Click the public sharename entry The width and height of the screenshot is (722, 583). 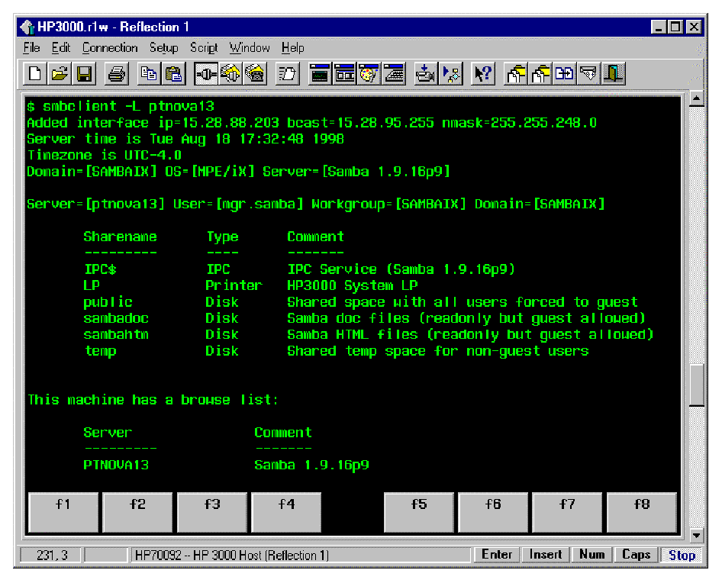(108, 302)
